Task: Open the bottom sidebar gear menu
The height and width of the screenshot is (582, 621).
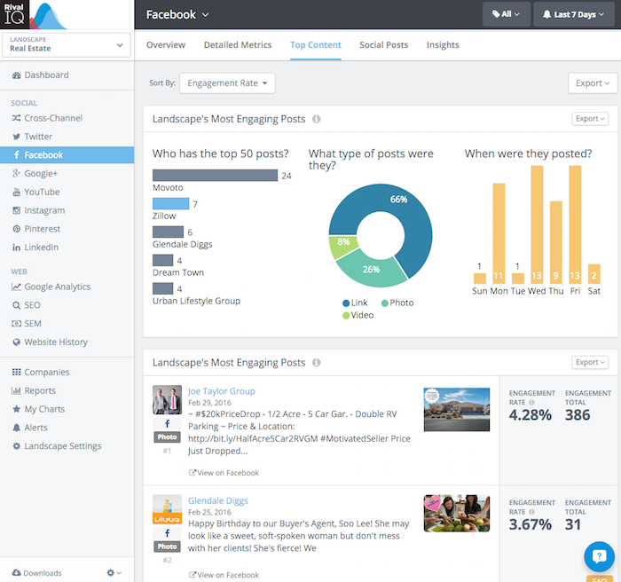Action: [114, 573]
